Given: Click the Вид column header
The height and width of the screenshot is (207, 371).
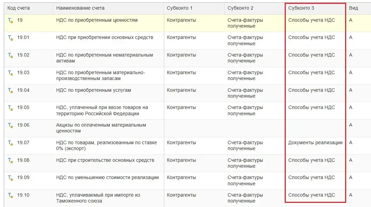Looking at the screenshot, I should 353,8.
